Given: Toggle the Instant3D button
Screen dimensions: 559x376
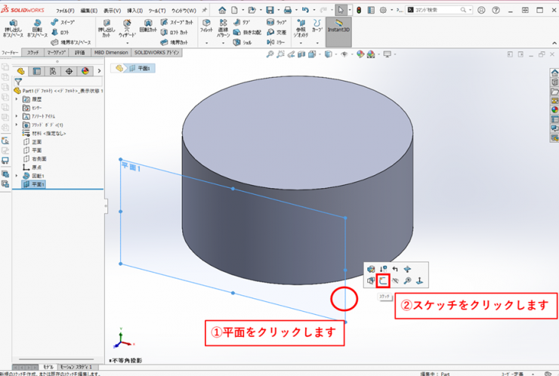Looking at the screenshot, I should (338, 28).
